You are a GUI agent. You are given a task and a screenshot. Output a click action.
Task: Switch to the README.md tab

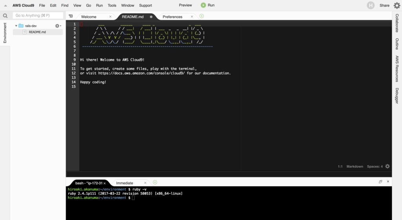click(x=133, y=16)
